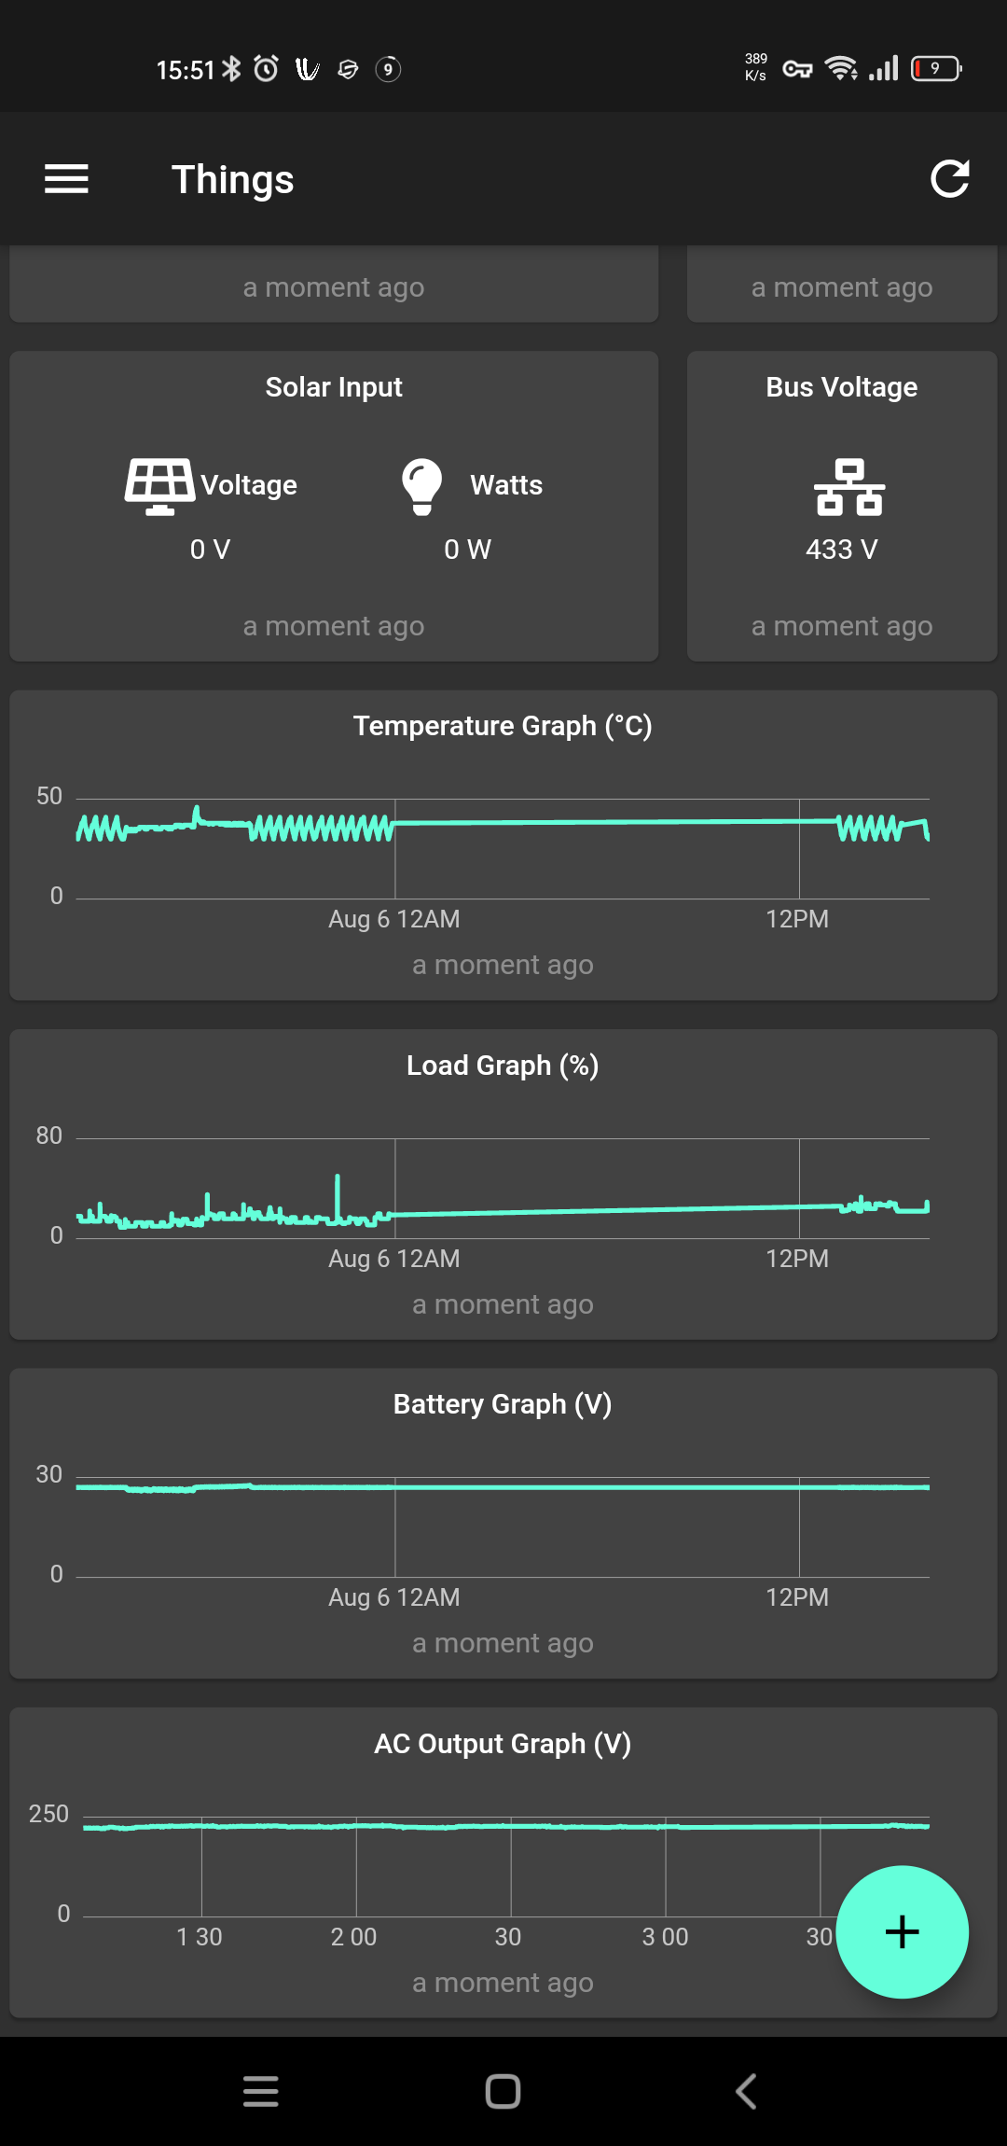
Task: Tap the alarm clock status icon
Action: coord(264,68)
